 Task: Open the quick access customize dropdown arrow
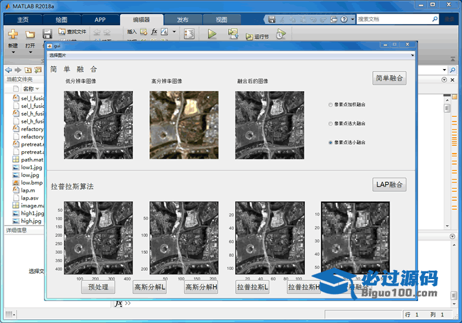[353, 19]
